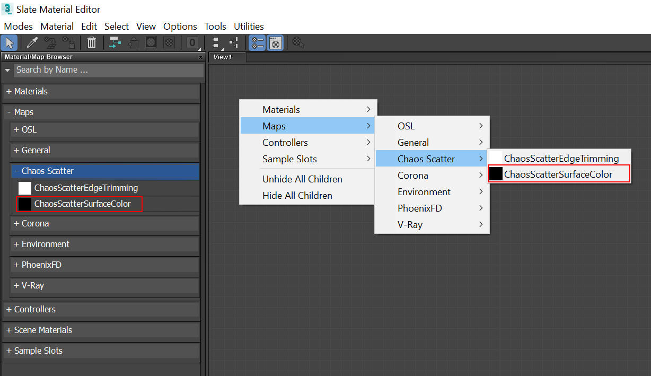Open the View menu
This screenshot has width=651, height=376.
pos(146,26)
